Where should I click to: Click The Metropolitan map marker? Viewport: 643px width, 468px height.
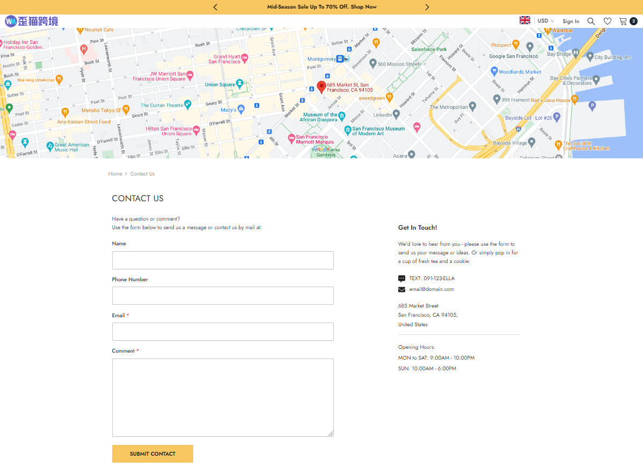[472, 106]
